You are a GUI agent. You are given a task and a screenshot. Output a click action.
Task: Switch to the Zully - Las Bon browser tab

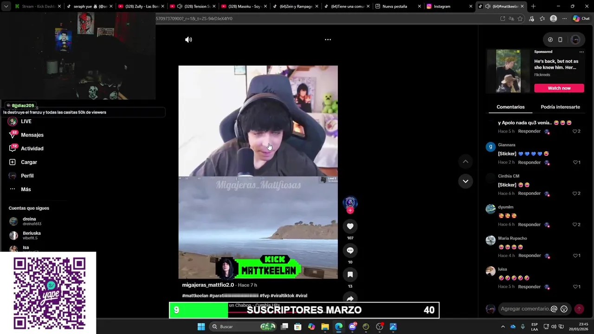141,6
